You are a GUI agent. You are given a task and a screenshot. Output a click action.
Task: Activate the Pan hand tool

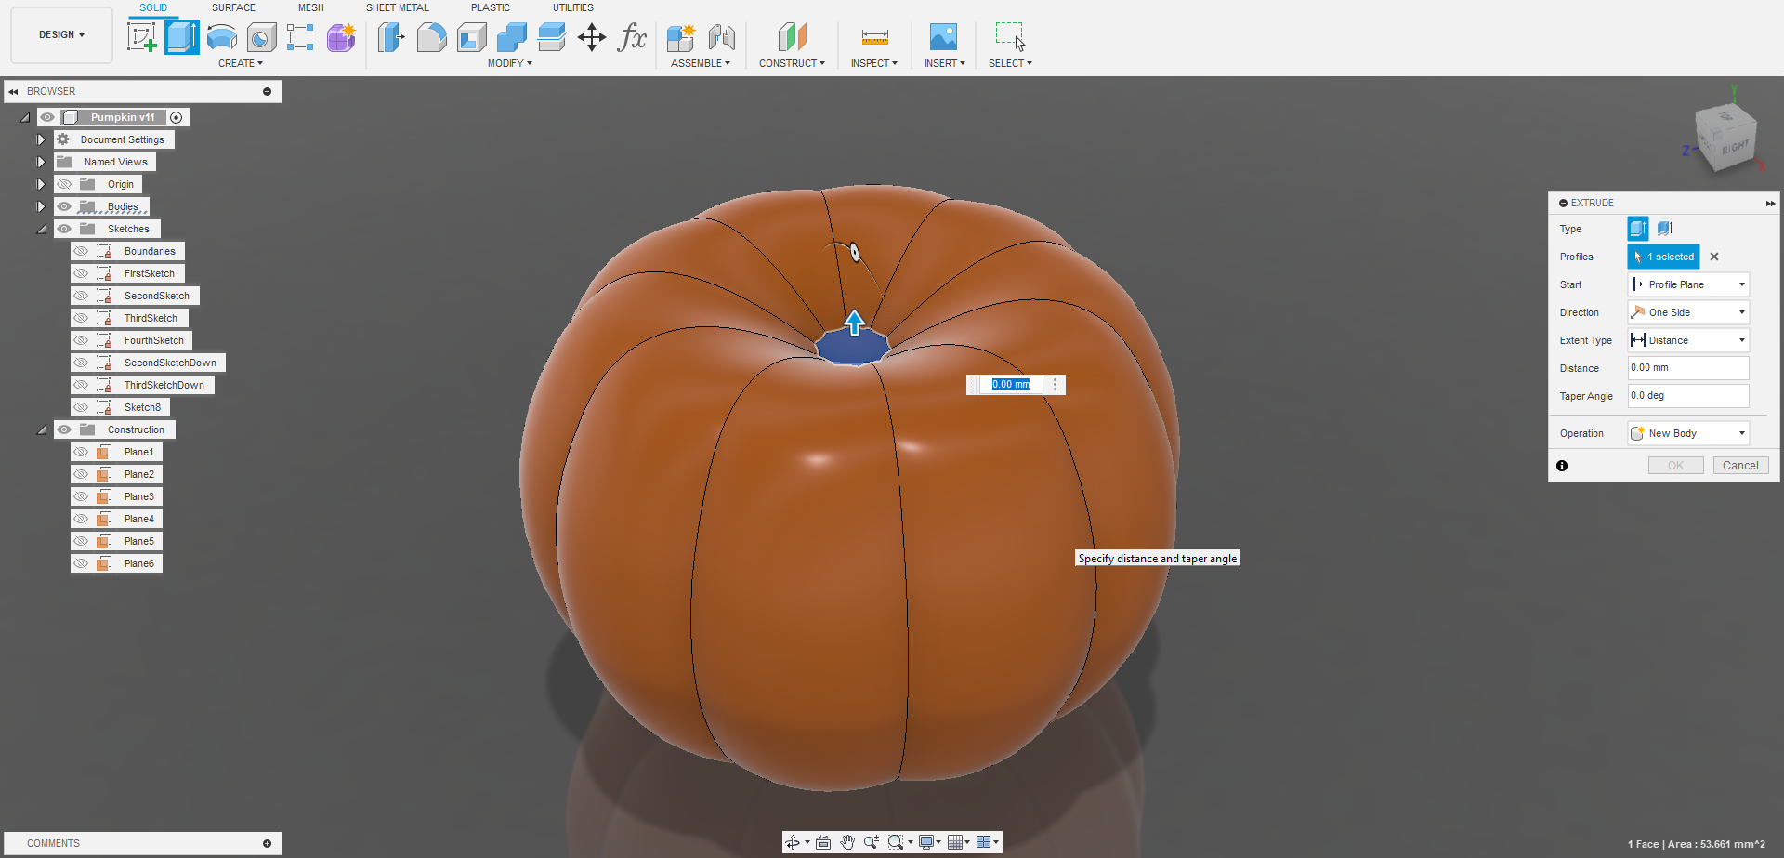pos(847,842)
